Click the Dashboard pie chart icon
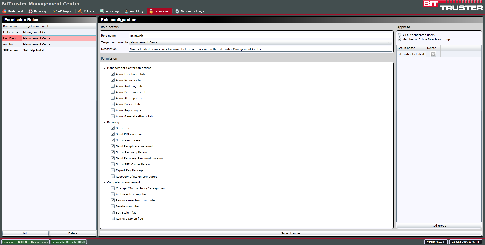The image size is (485, 245). pyautogui.click(x=4, y=11)
